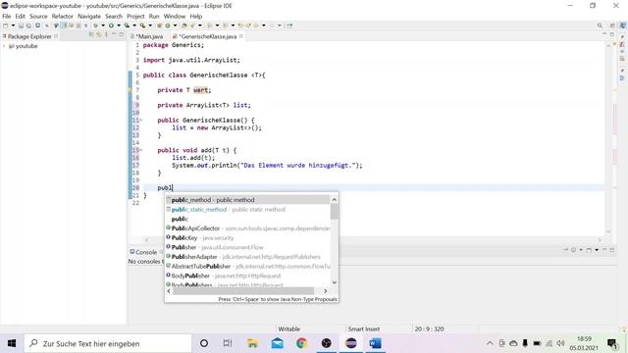Select the plain public keyword proposal
Image resolution: width=628 pixels, height=353 pixels.
tap(248, 219)
